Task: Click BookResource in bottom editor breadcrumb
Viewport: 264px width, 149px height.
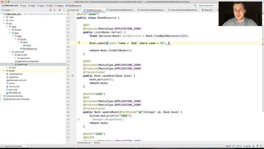Action: coord(84,143)
